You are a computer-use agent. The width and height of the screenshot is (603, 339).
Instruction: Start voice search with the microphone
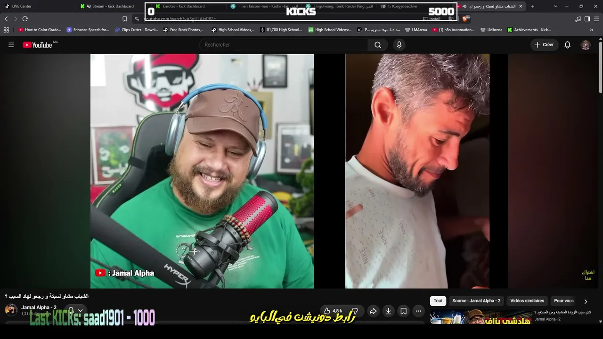tap(399, 45)
